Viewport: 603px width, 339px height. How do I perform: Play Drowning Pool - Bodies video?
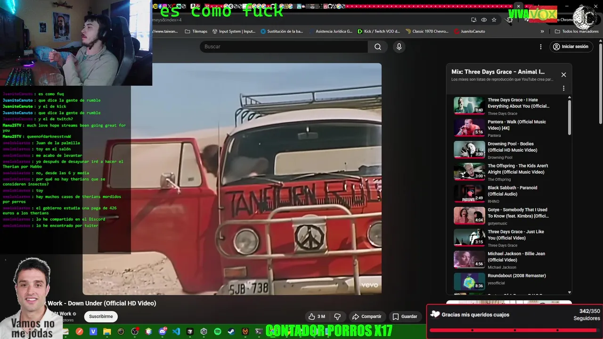pyautogui.click(x=509, y=150)
